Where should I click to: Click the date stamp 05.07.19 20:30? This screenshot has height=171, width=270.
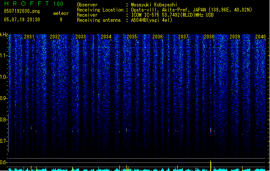tap(22, 20)
